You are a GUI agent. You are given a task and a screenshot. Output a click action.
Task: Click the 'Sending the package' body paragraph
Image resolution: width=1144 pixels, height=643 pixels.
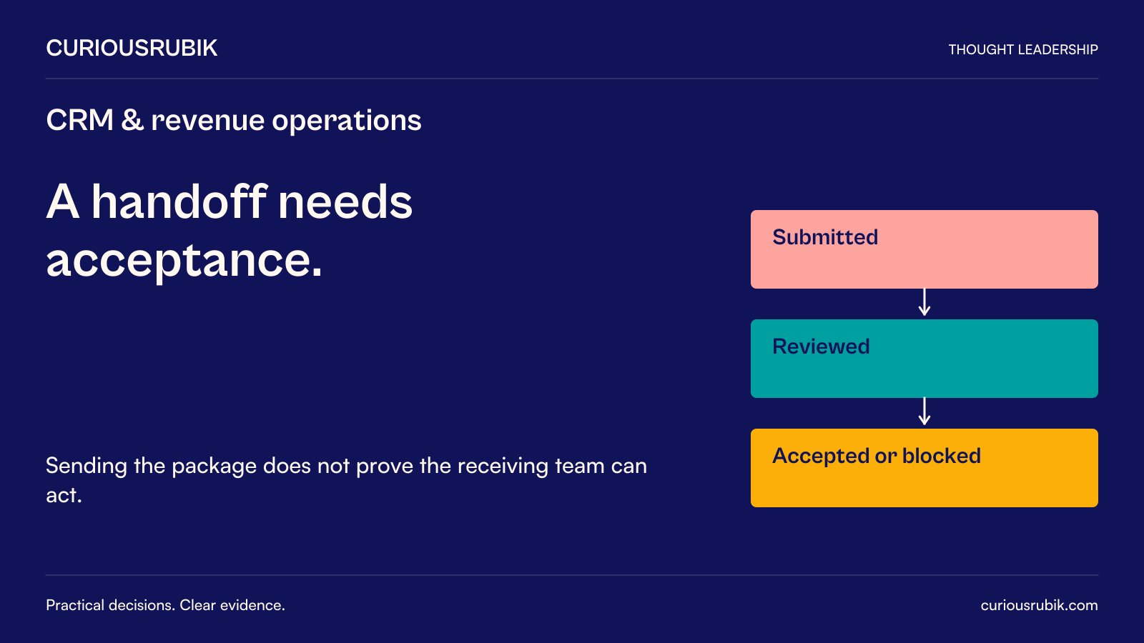point(346,480)
